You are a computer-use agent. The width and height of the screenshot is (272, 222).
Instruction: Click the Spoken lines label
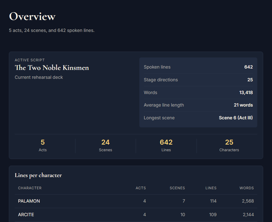click(x=157, y=67)
